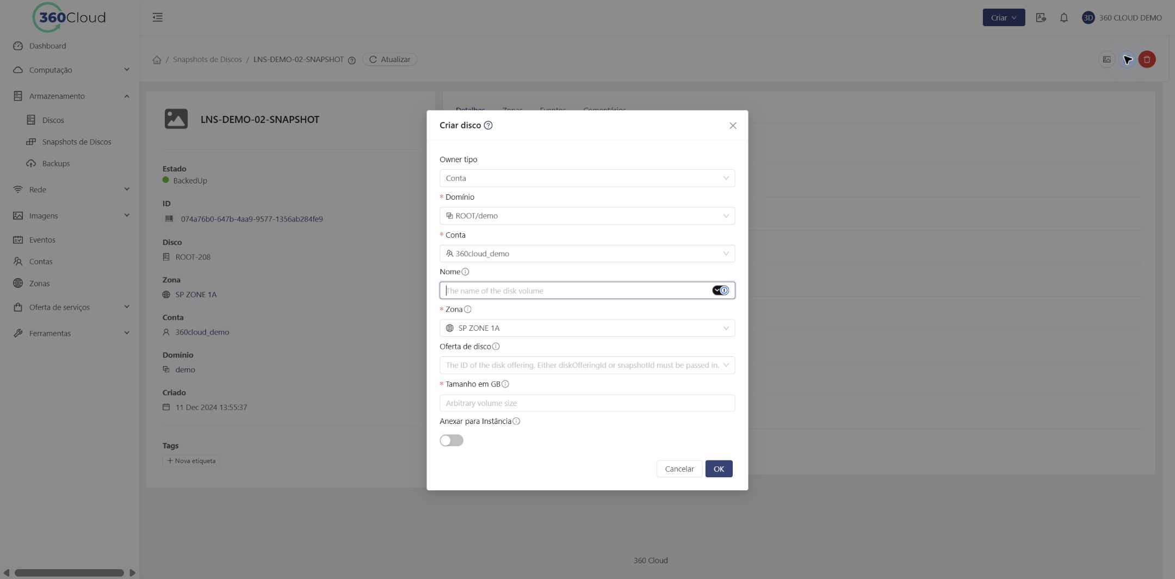Click the Atualizar refresh button

(x=389, y=59)
